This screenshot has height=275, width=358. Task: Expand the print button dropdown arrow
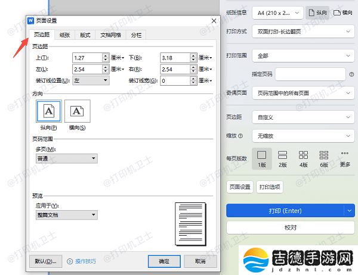coord(350,211)
